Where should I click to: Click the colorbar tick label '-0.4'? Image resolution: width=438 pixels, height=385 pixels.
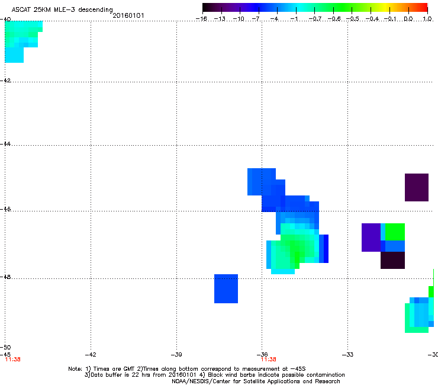tap(372, 19)
